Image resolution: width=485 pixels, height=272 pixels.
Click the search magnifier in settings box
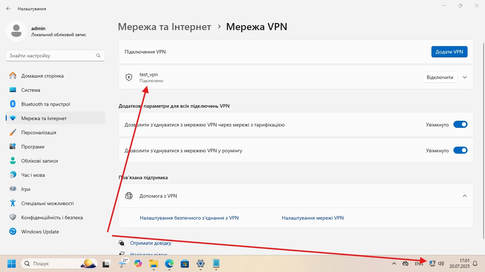click(x=98, y=56)
